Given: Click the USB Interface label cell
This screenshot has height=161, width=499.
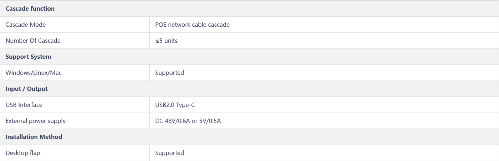Looking at the screenshot, I should click(x=74, y=105).
